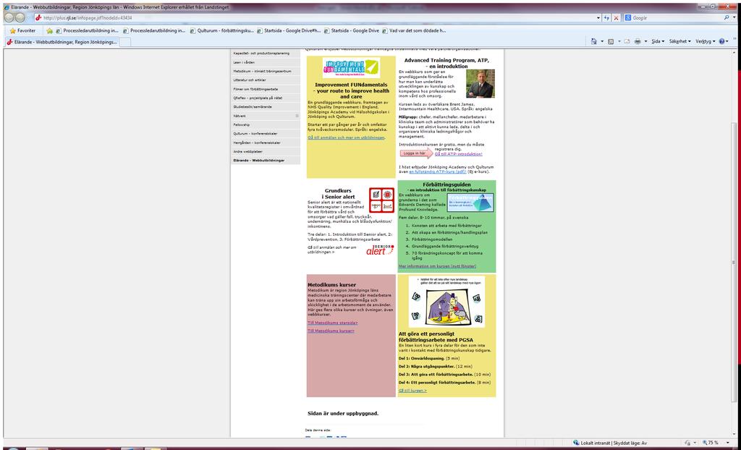Click the red Senior alert four-square icon

(382, 200)
